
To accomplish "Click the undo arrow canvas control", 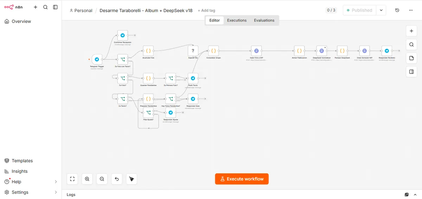I will (117, 179).
